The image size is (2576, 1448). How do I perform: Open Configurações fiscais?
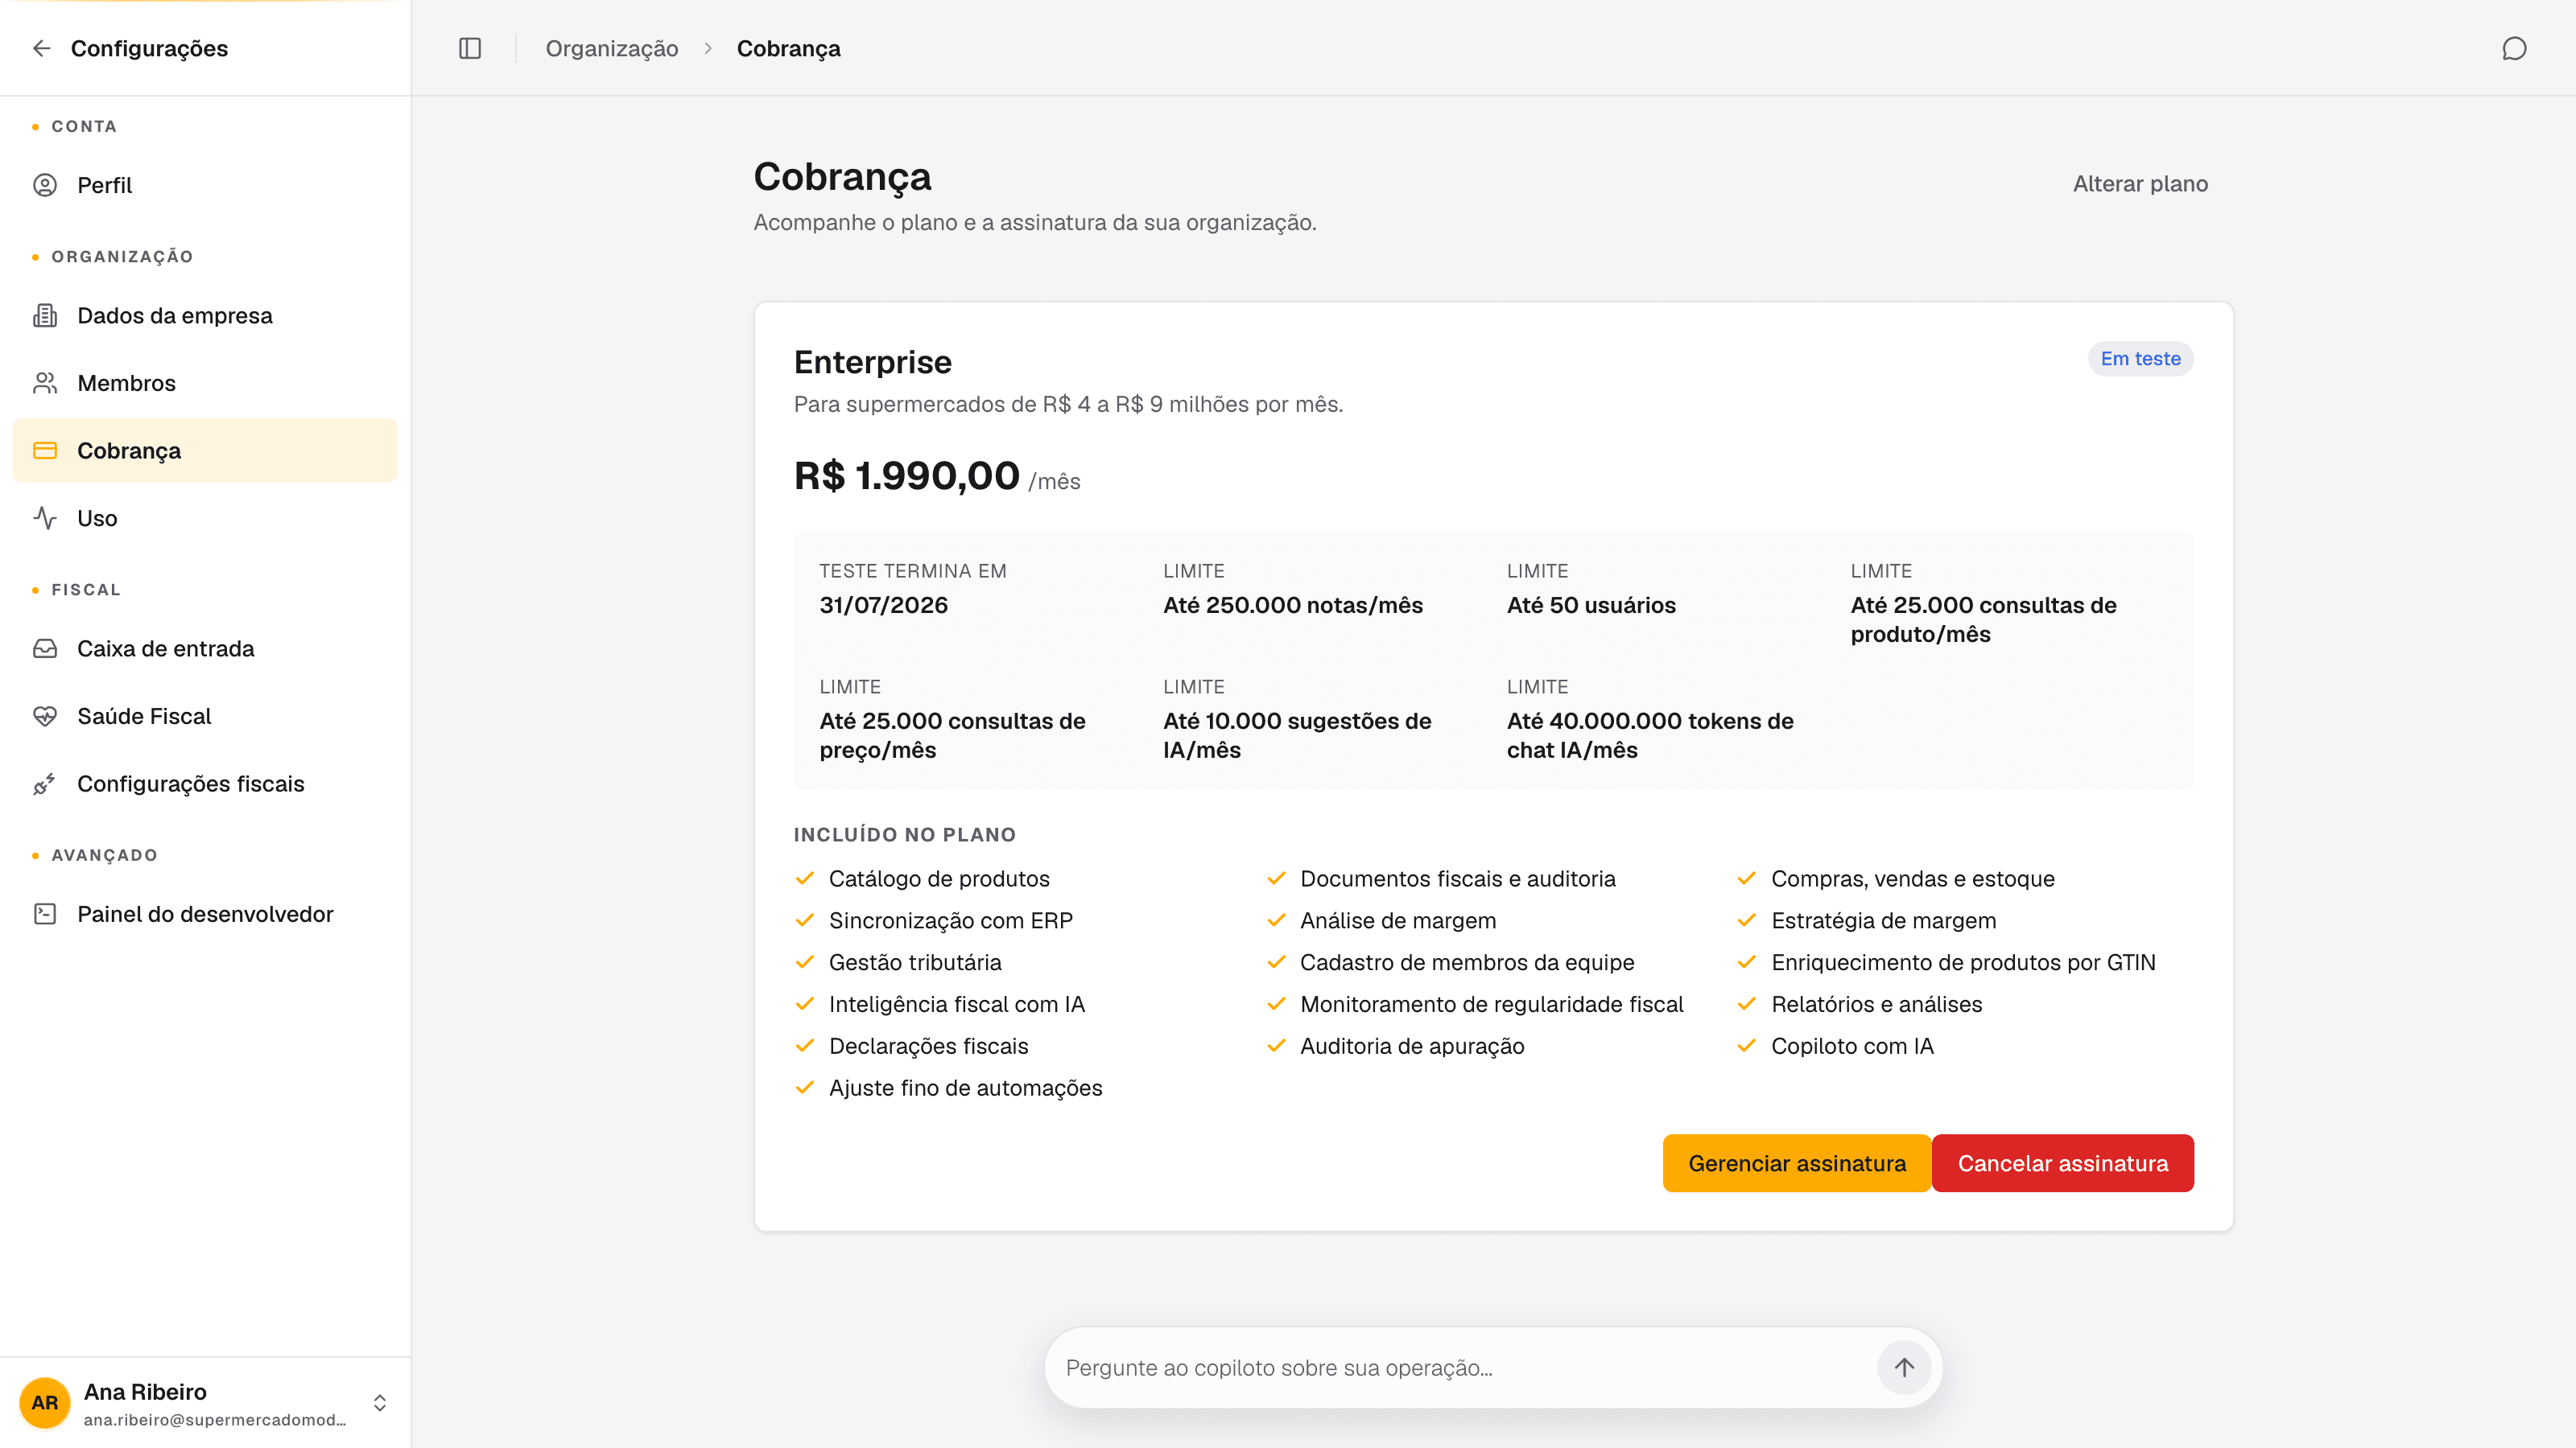205,784
